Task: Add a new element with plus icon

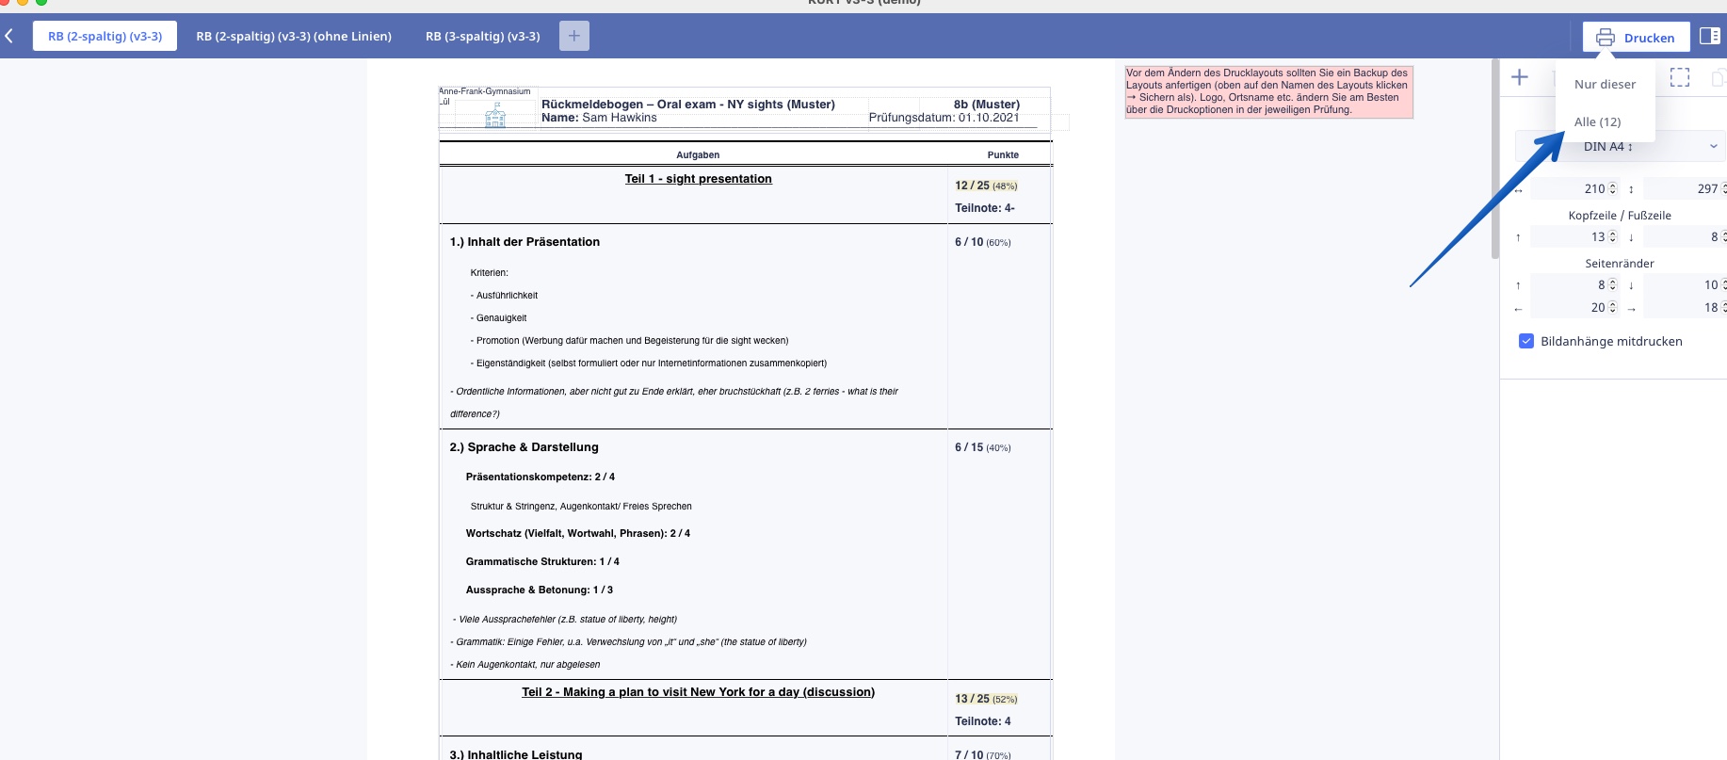Action: click(x=1520, y=77)
